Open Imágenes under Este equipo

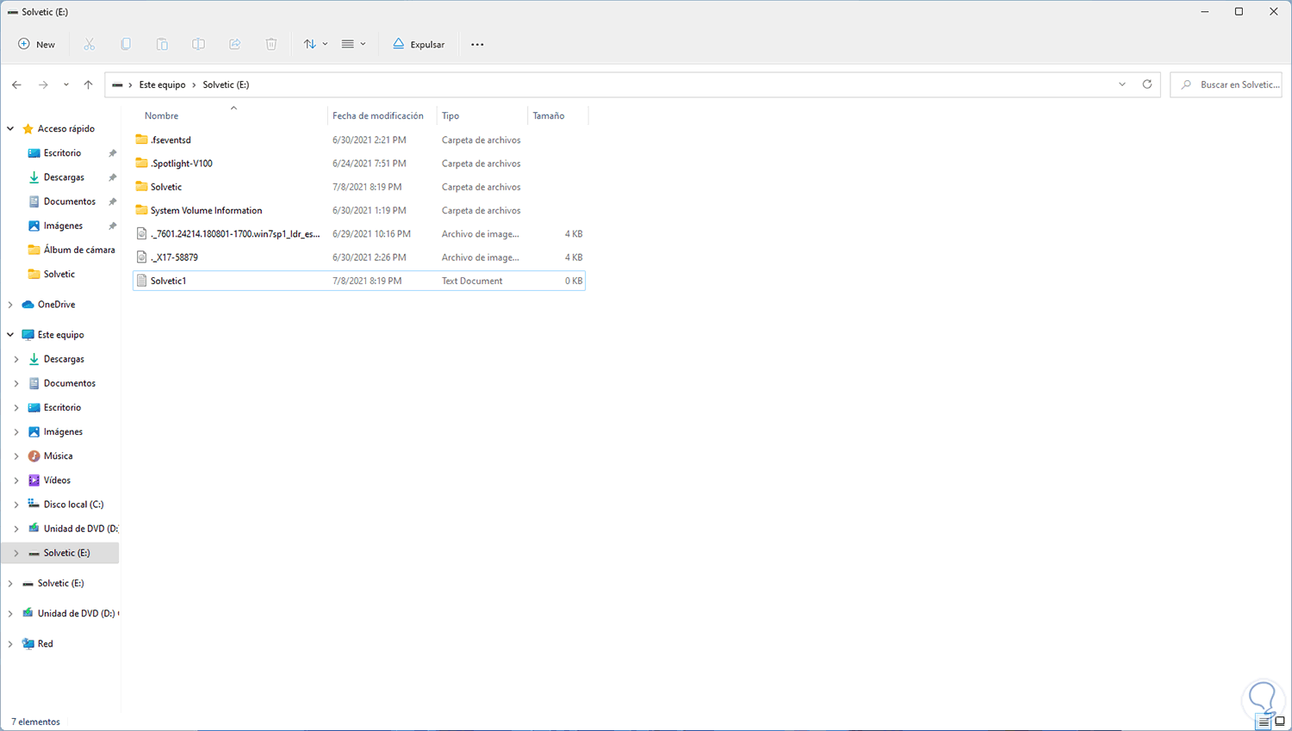click(x=63, y=431)
